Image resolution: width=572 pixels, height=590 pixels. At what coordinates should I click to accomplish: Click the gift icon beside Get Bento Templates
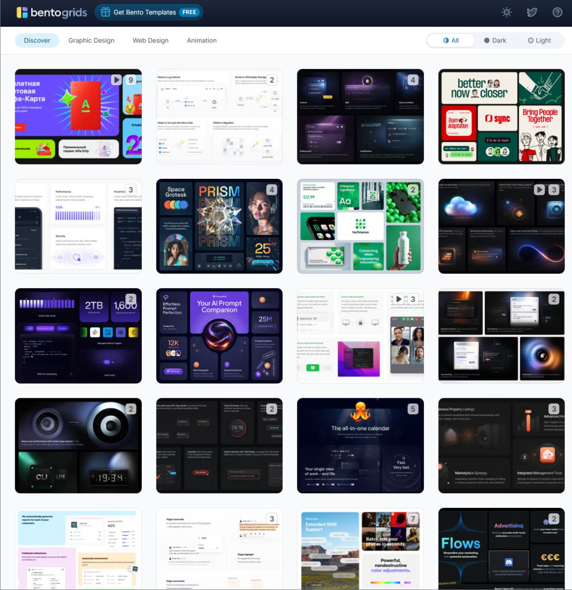point(105,12)
